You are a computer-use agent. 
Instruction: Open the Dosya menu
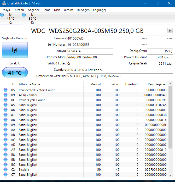6,10
